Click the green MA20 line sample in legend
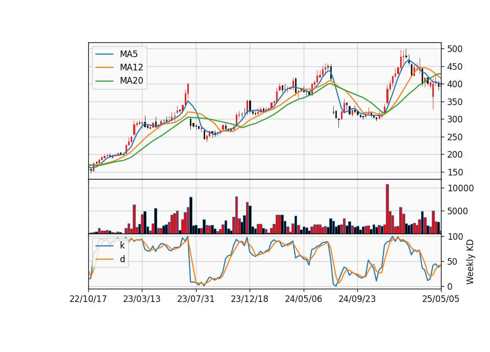The width and height of the screenshot is (490, 352). tap(104, 81)
